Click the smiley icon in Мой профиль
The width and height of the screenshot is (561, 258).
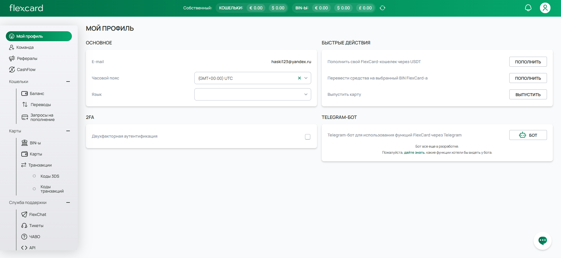[12, 36]
